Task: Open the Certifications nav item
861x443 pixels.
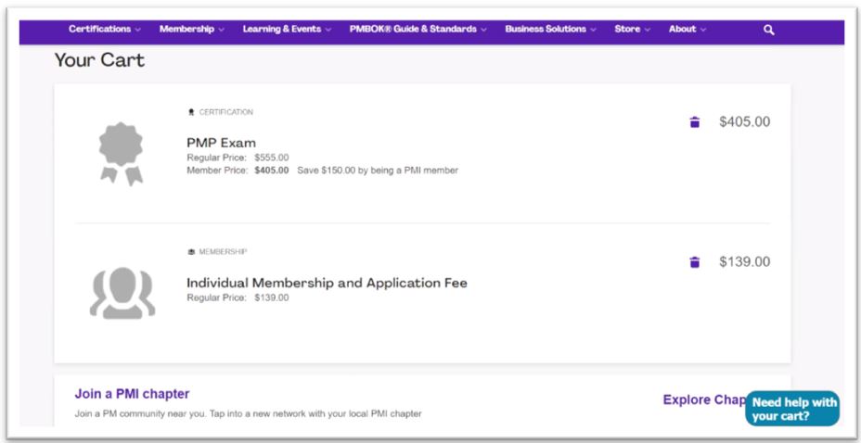Action: point(100,29)
